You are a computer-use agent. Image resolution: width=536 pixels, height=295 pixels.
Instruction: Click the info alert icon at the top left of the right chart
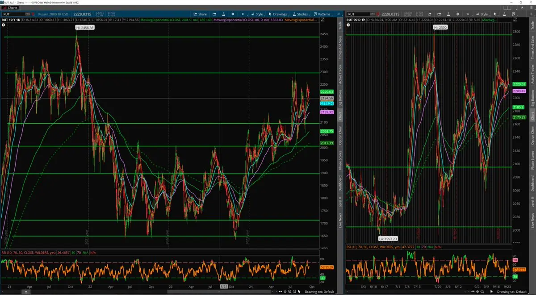(349, 25)
